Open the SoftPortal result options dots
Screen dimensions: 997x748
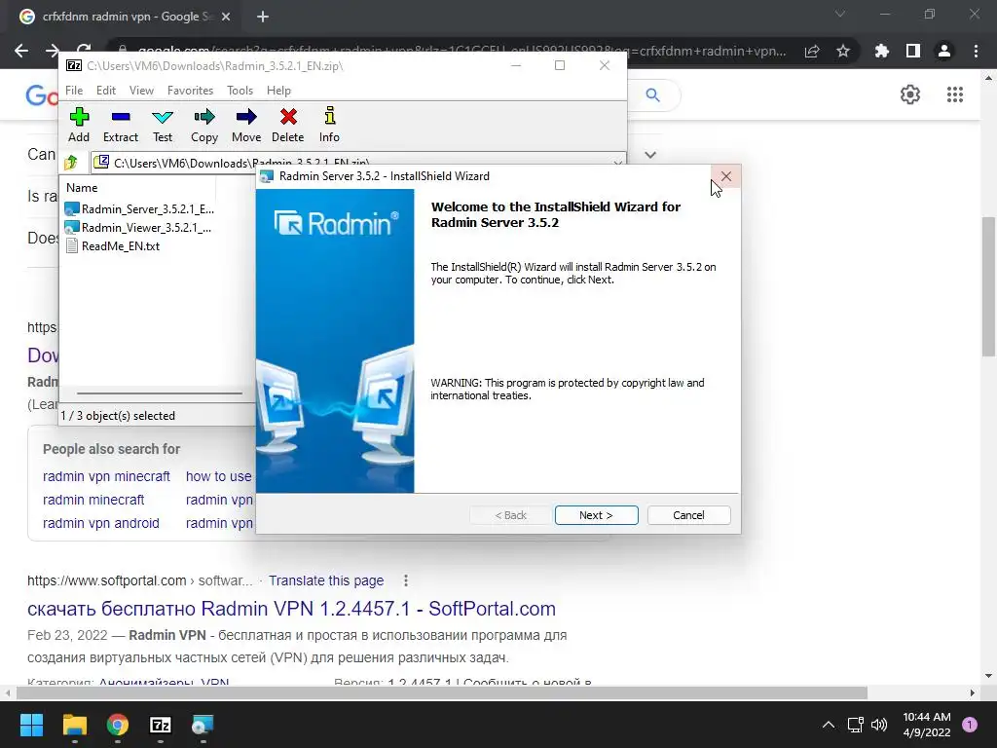click(x=406, y=580)
